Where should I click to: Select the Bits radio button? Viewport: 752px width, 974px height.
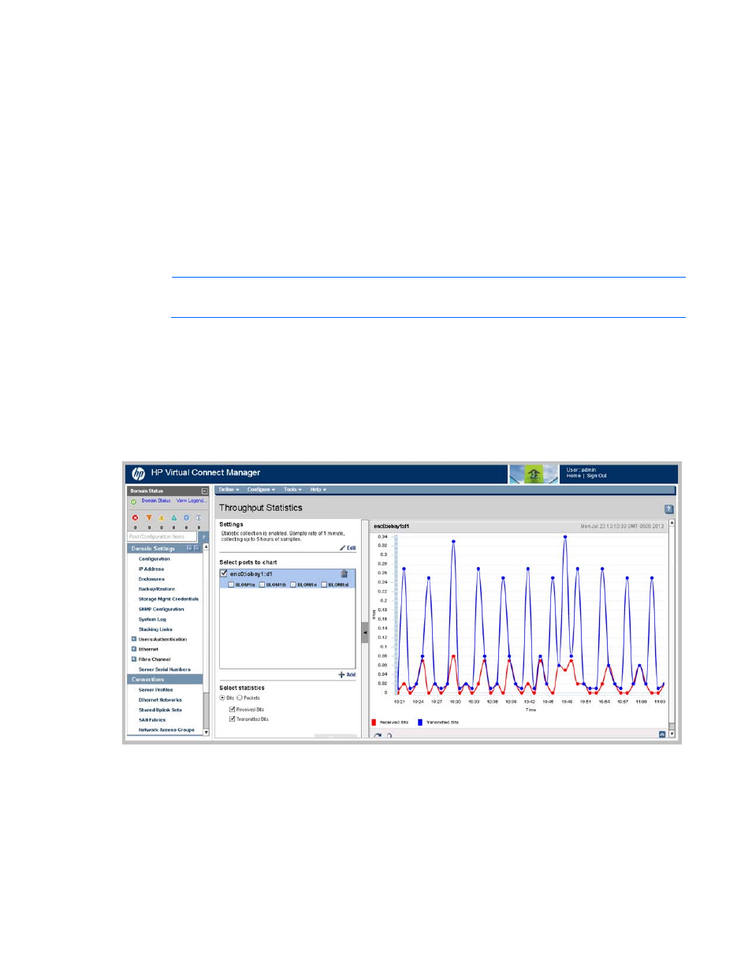222,698
